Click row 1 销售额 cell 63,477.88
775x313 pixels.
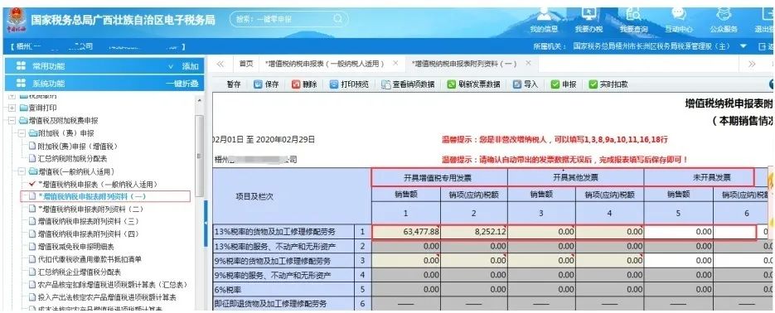tap(406, 232)
